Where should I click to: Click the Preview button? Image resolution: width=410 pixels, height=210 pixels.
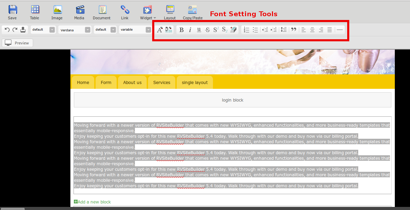(18, 43)
